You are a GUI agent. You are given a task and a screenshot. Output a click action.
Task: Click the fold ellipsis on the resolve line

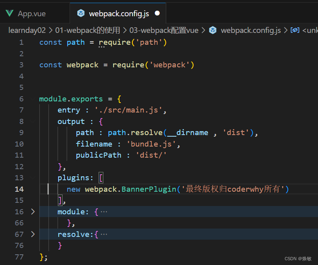click(103, 234)
